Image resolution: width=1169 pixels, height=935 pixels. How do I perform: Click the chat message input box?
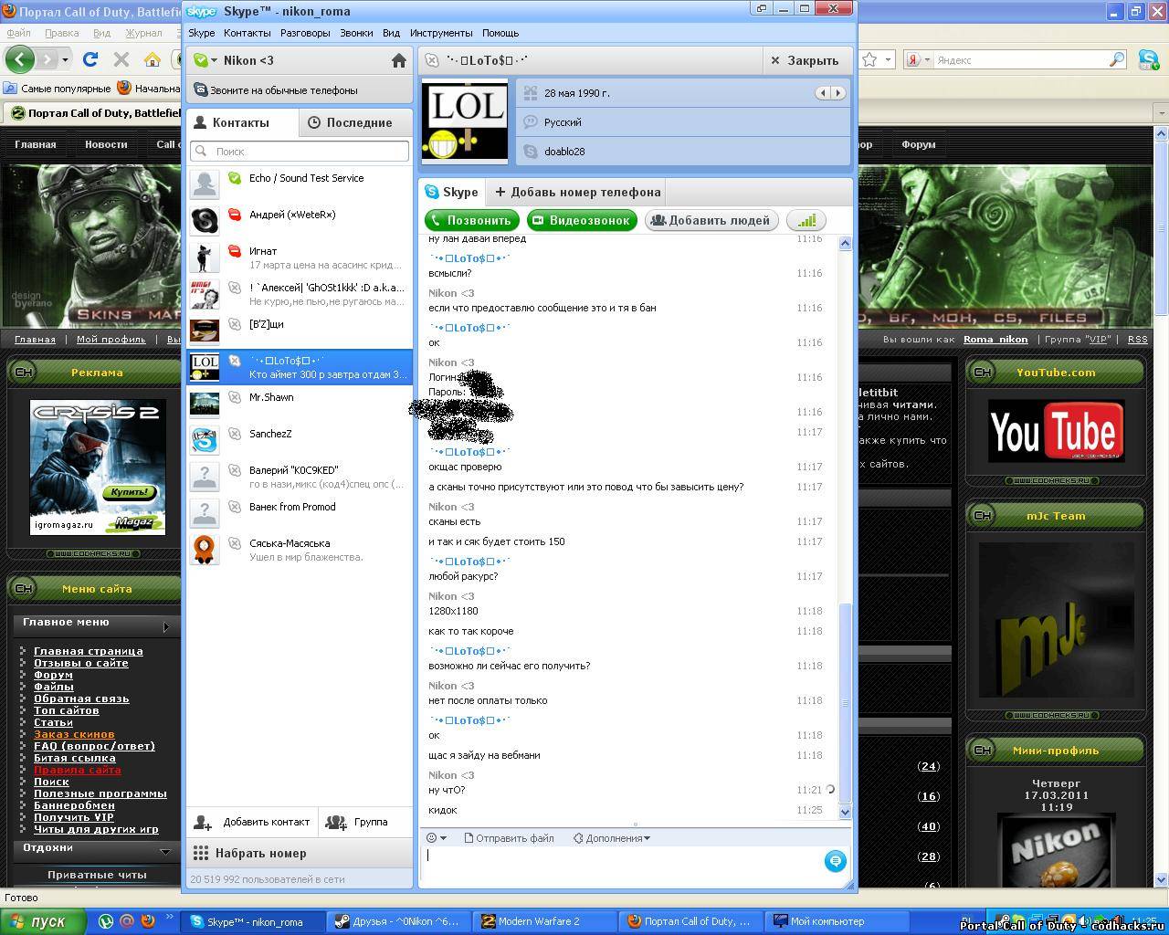(x=623, y=866)
